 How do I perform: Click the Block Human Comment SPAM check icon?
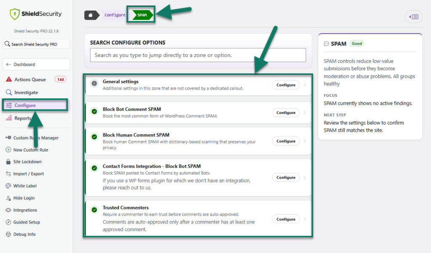(94, 137)
